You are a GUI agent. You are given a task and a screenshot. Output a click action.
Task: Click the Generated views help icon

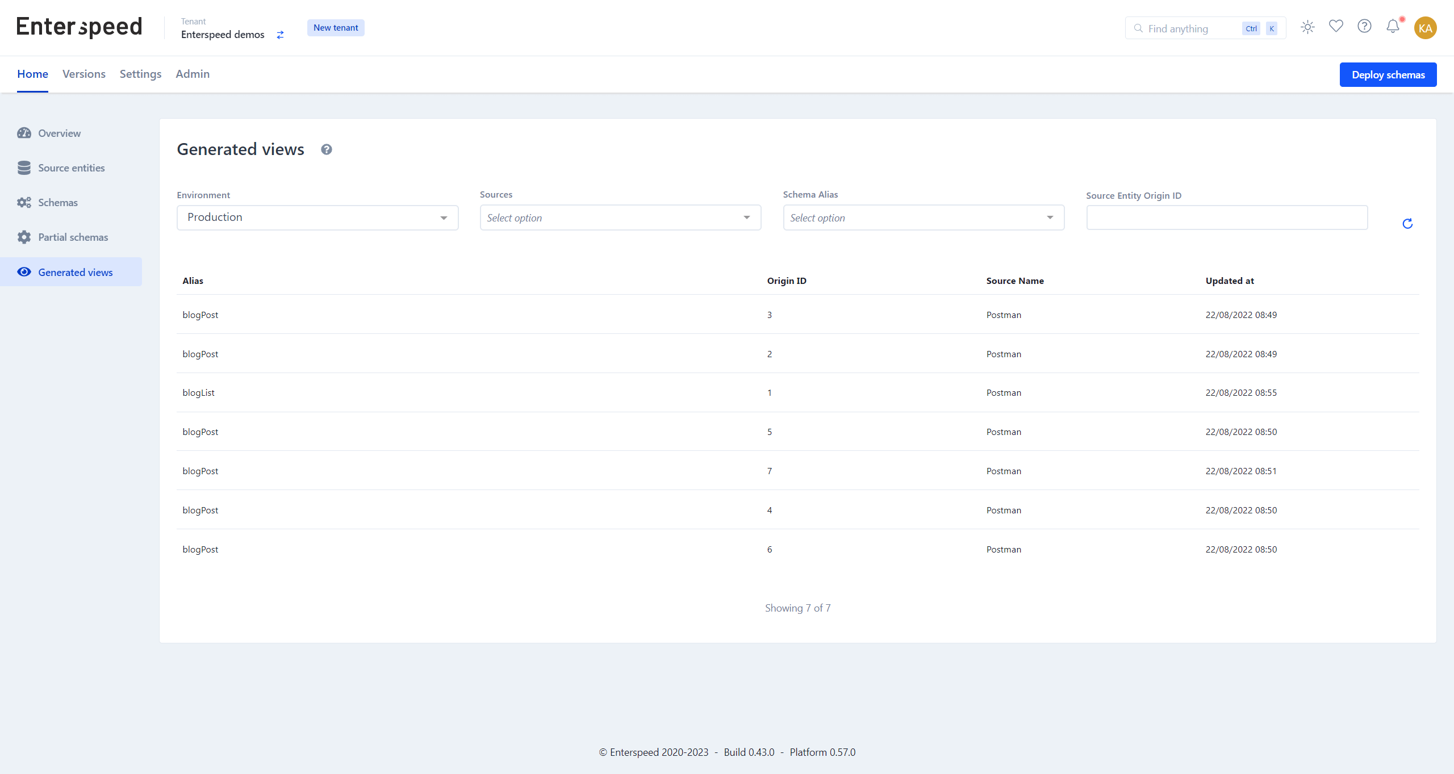point(326,149)
